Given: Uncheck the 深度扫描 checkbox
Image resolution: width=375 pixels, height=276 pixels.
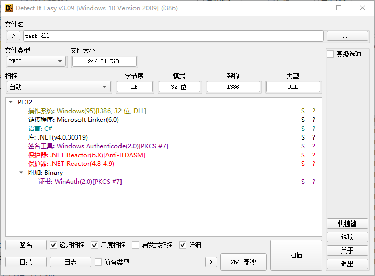Looking at the screenshot, I should 95,245.
